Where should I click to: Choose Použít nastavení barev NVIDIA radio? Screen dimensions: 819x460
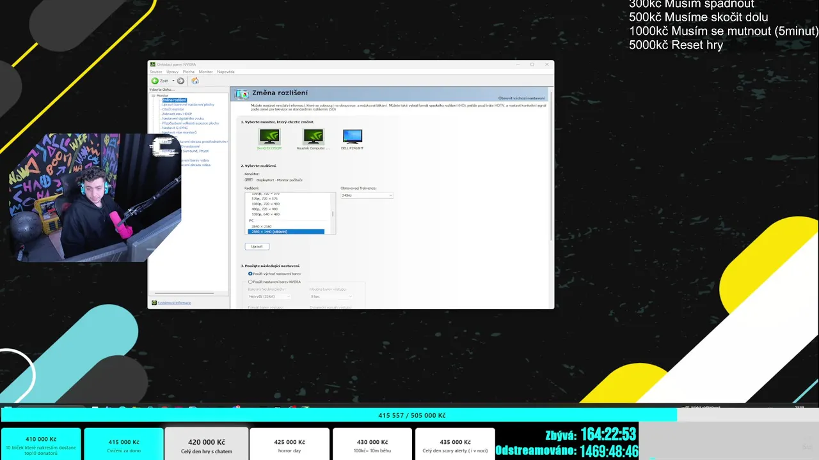(250, 281)
